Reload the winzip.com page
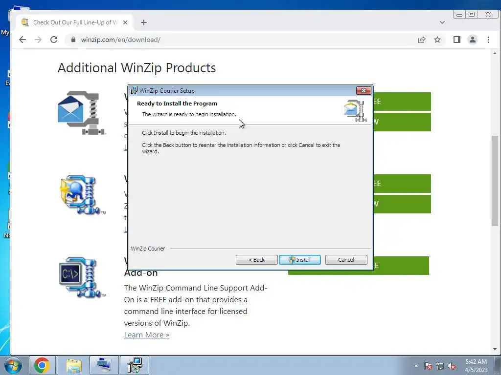The image size is (501, 375). pos(54,40)
